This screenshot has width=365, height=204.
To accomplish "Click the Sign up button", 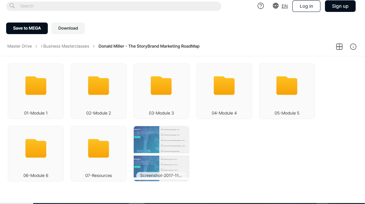I will [x=340, y=6].
